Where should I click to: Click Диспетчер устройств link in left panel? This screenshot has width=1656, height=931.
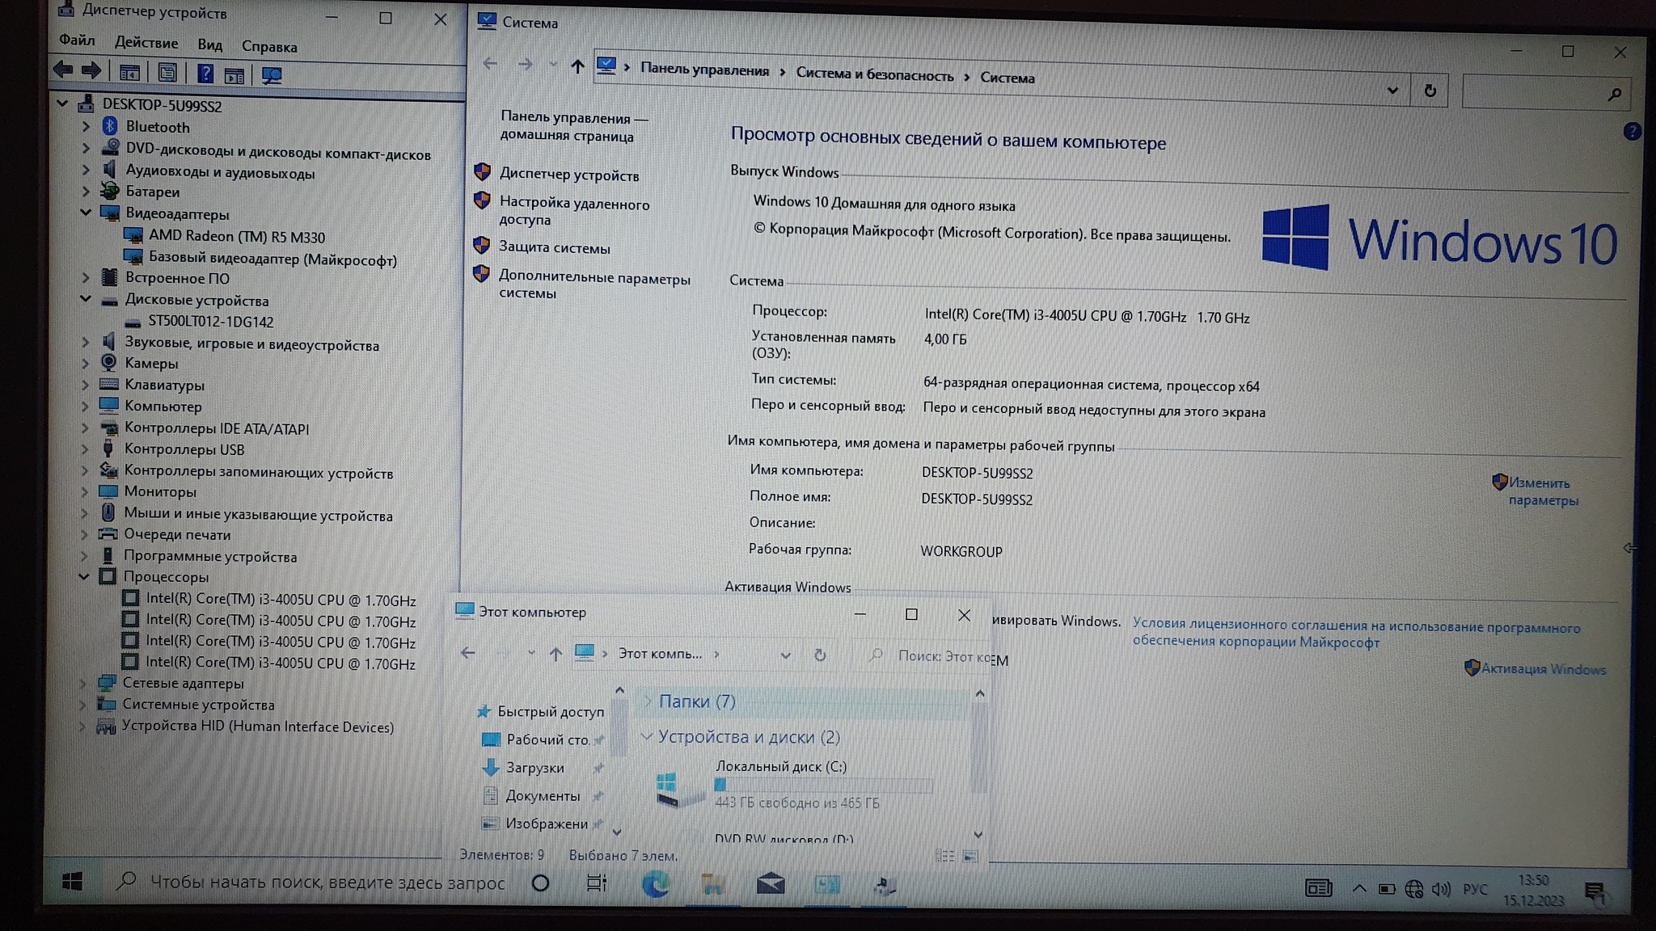tap(568, 175)
